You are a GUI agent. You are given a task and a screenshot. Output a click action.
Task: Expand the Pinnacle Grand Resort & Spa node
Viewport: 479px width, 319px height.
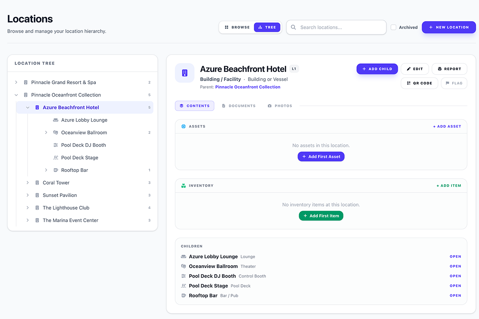[x=16, y=83]
